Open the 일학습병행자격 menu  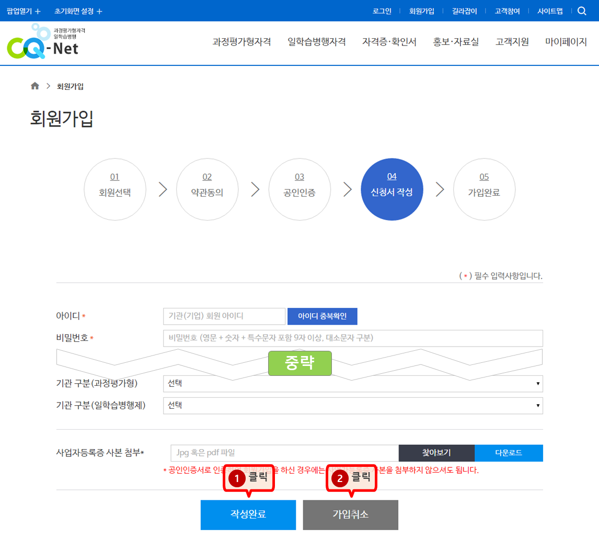coord(317,42)
